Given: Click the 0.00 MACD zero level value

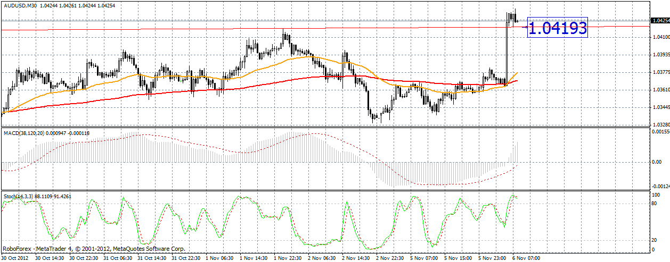Looking at the screenshot, I should coord(656,162).
